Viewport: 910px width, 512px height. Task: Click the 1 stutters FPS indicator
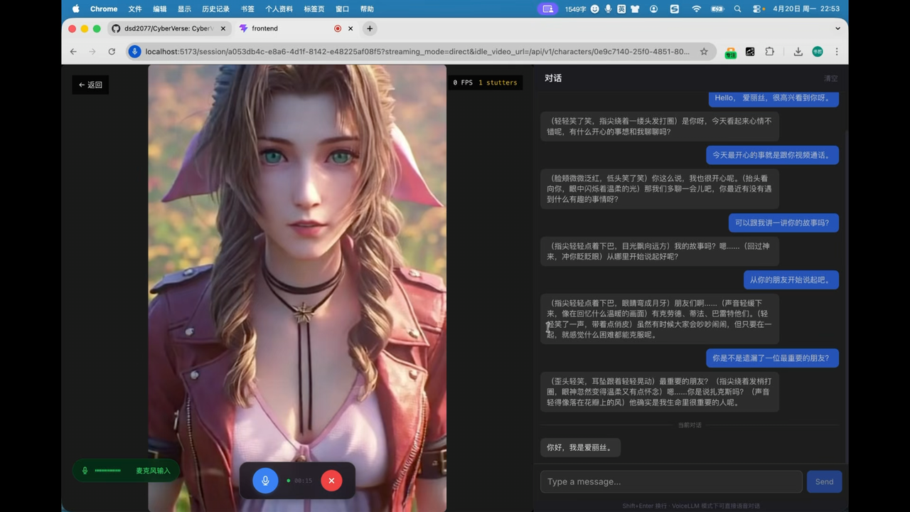[498, 82]
